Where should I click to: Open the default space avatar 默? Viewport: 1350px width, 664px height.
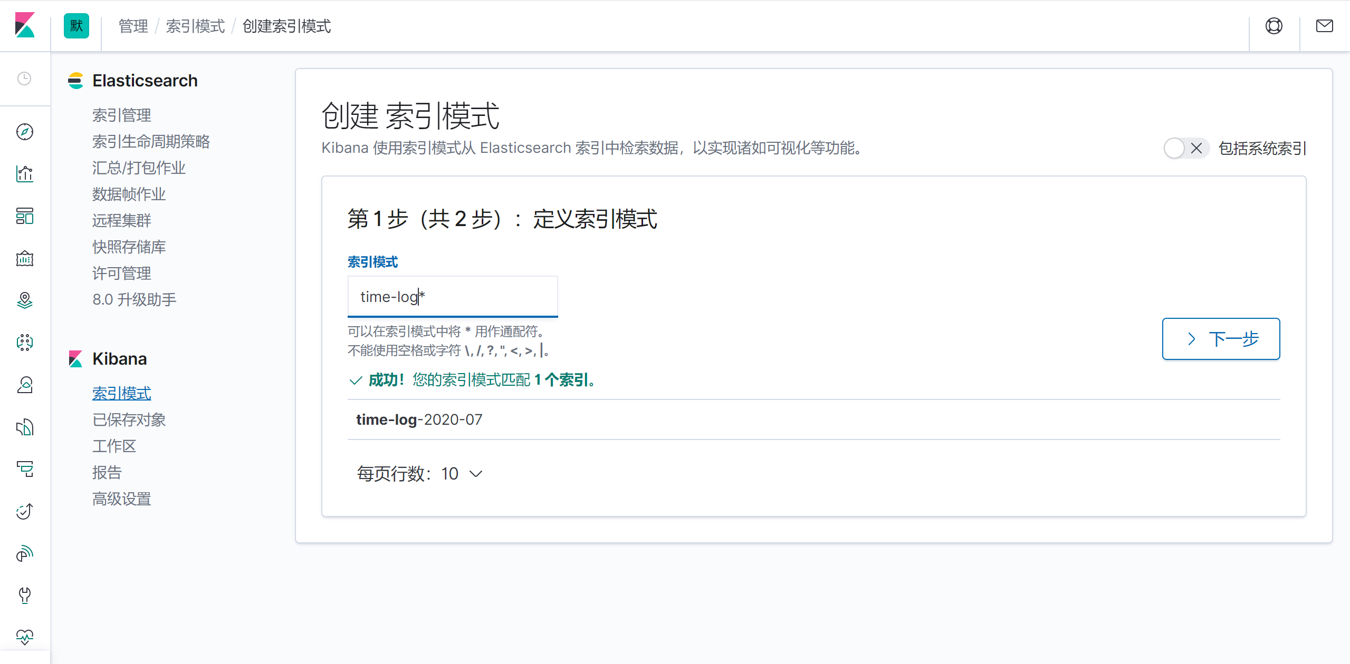(76, 26)
